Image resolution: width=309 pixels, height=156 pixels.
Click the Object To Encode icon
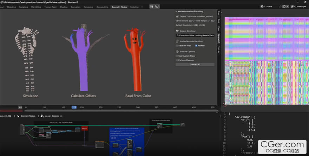[177, 16]
